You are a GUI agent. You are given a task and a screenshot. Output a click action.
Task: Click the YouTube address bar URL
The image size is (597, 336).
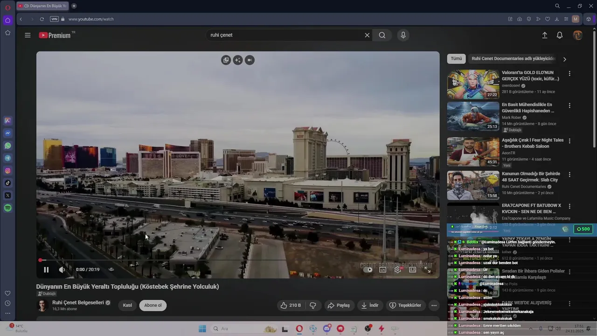[91, 19]
